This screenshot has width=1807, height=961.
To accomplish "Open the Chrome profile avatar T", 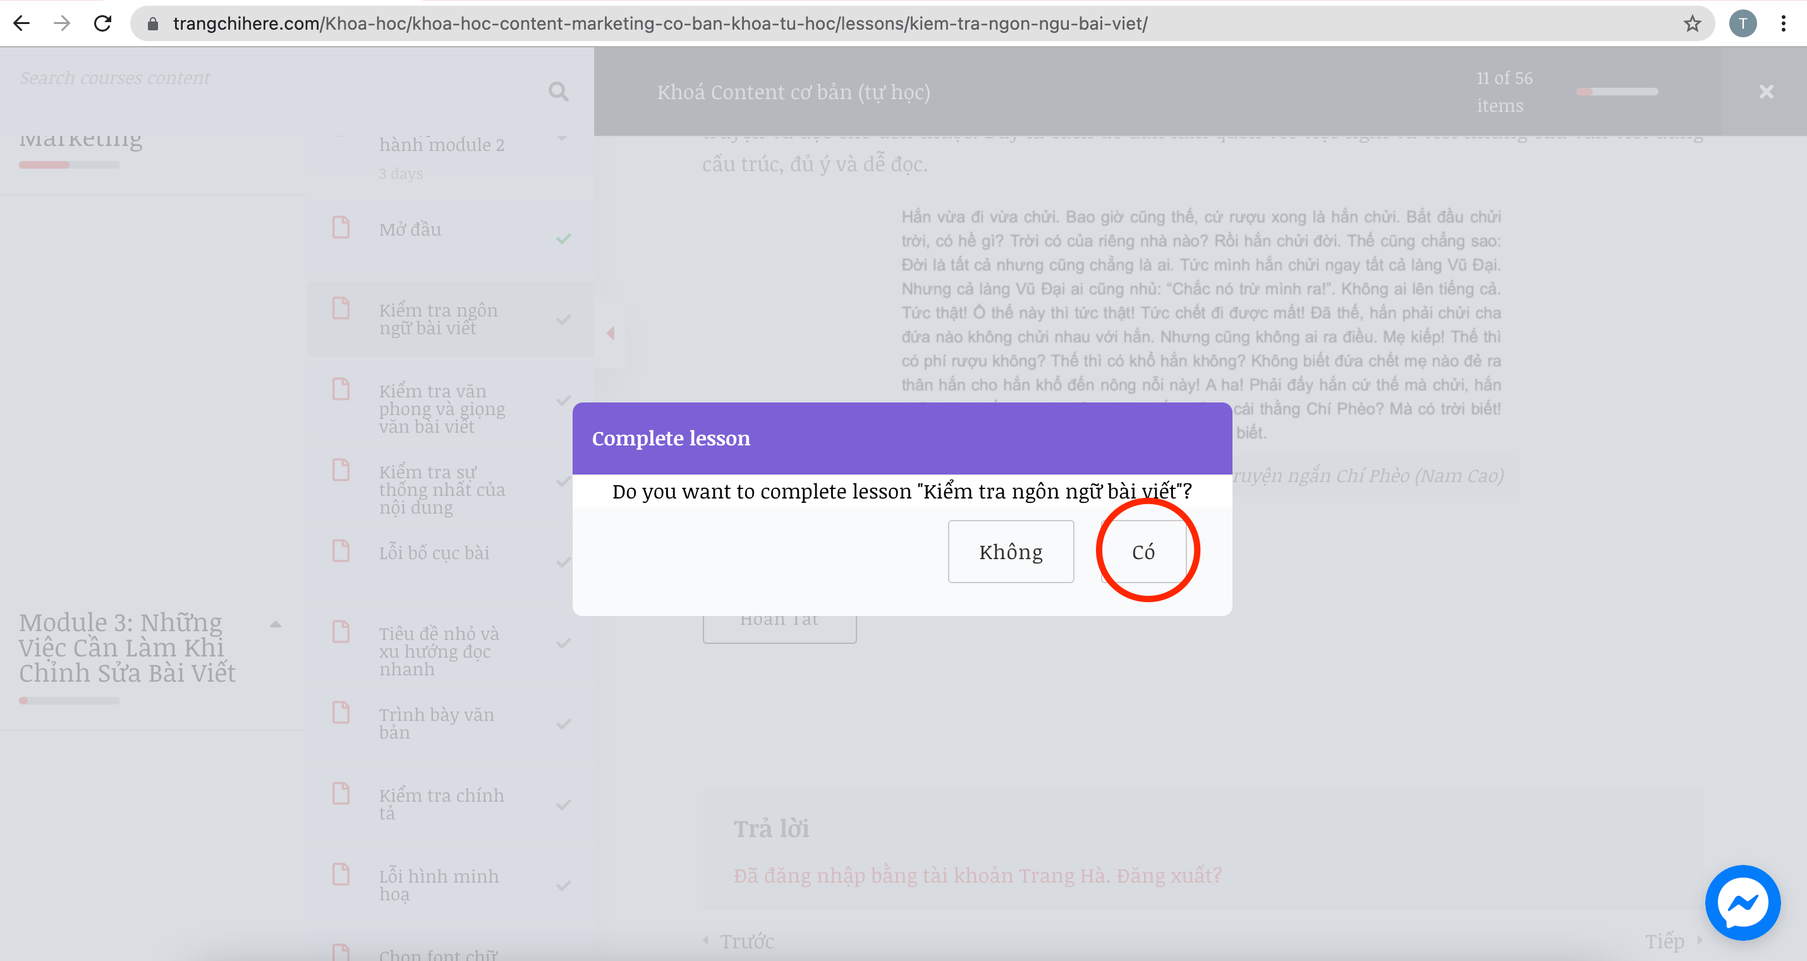I will point(1743,24).
